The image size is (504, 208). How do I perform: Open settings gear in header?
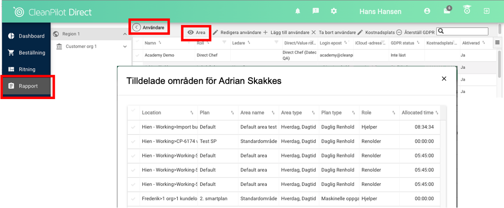pyautogui.click(x=334, y=11)
